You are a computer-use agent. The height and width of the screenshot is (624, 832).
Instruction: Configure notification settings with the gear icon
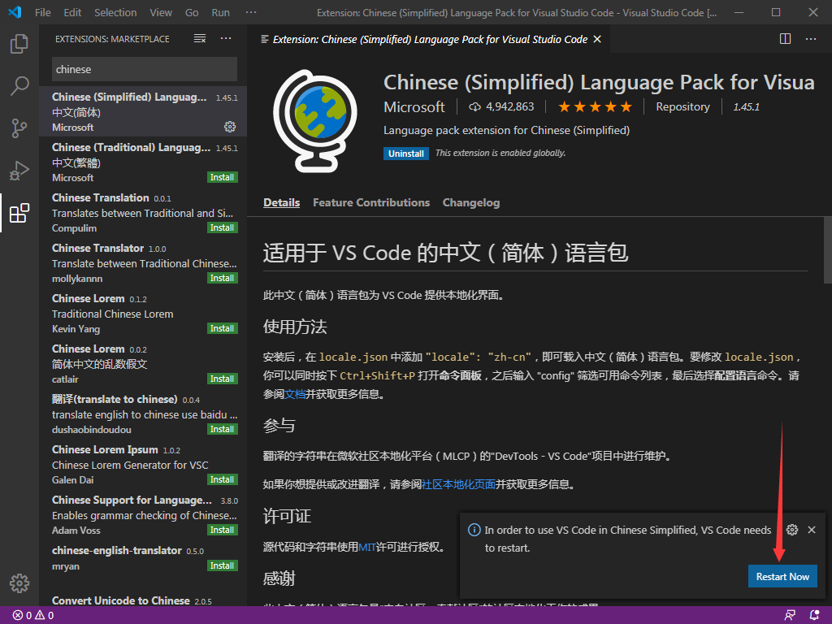tap(791, 529)
